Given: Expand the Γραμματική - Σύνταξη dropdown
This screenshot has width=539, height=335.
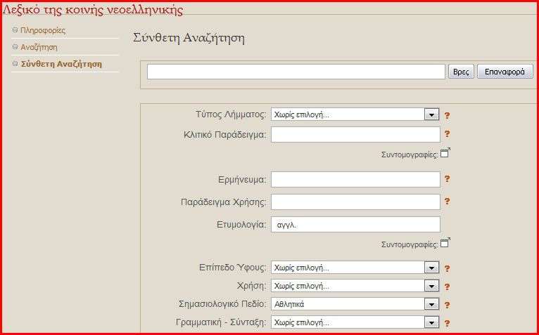Looking at the screenshot, I should click(x=431, y=322).
